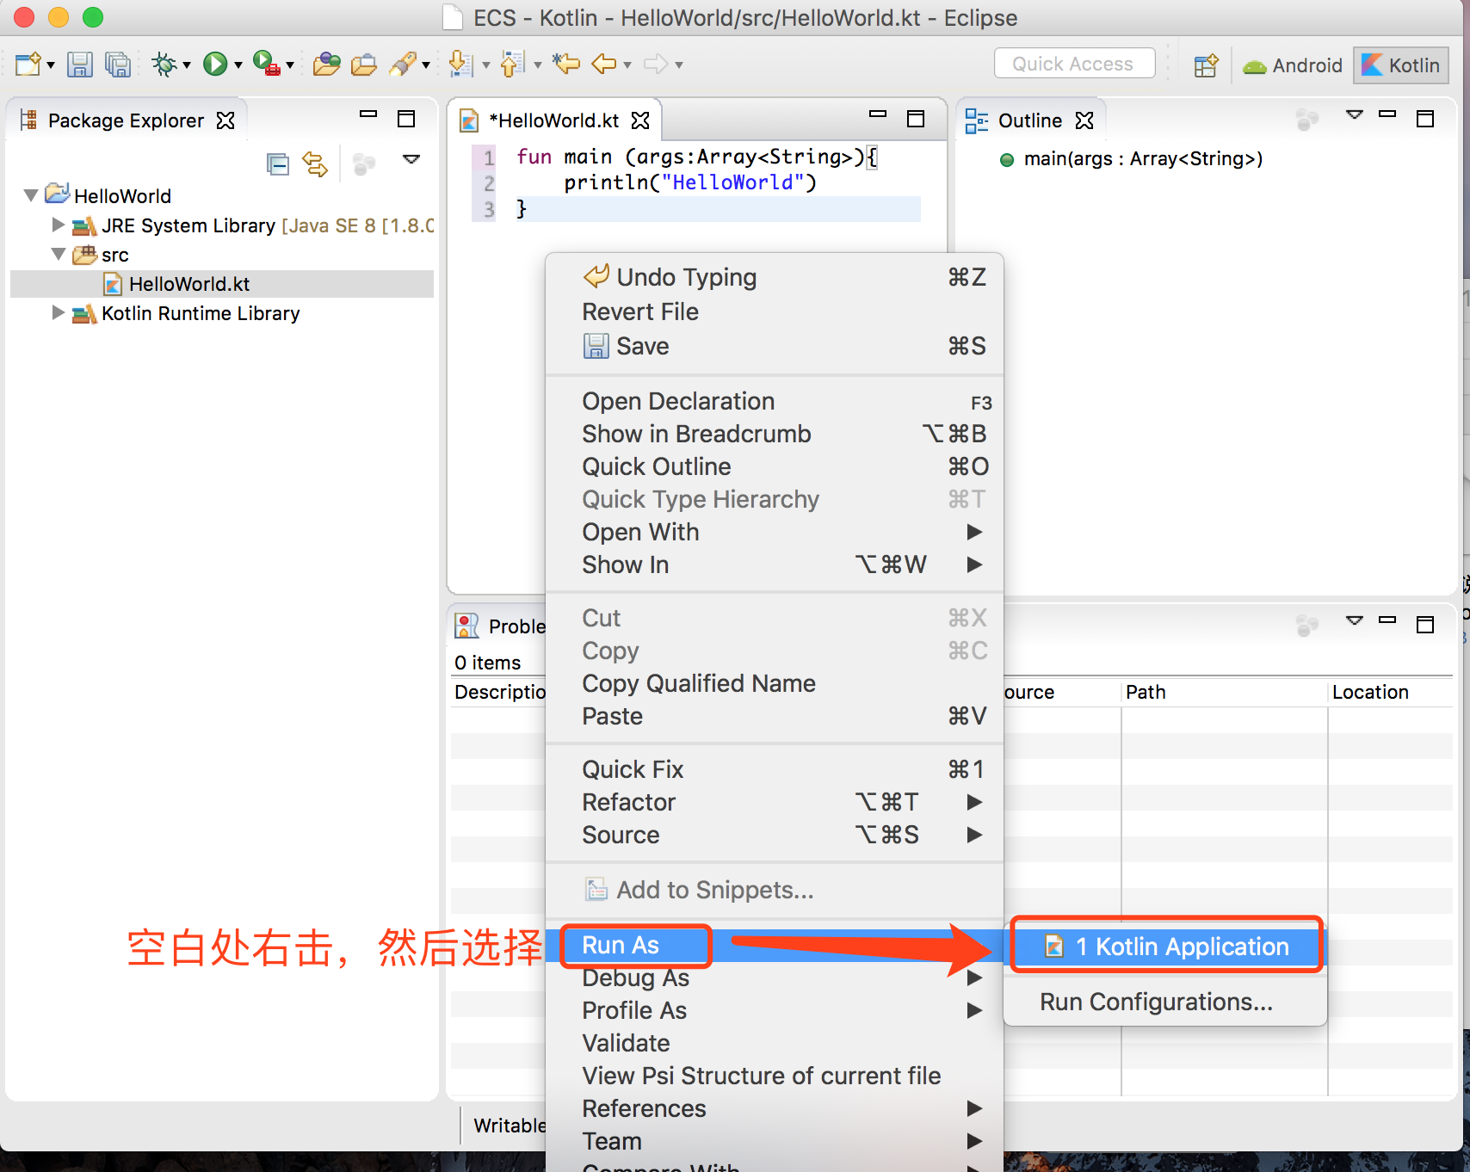Click the Open Perspective icon
The width and height of the screenshot is (1470, 1172).
pos(1207,65)
